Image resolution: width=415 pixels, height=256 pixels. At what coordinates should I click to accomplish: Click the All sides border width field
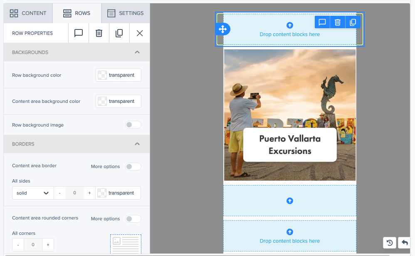(74, 193)
